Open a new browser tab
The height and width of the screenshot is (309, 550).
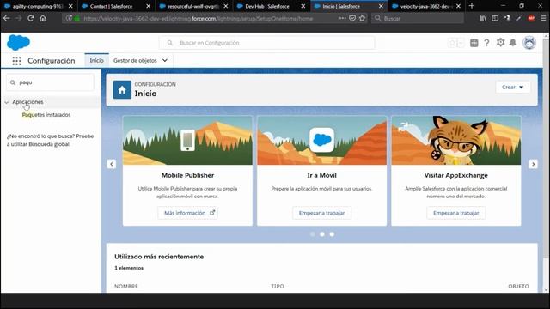click(472, 6)
